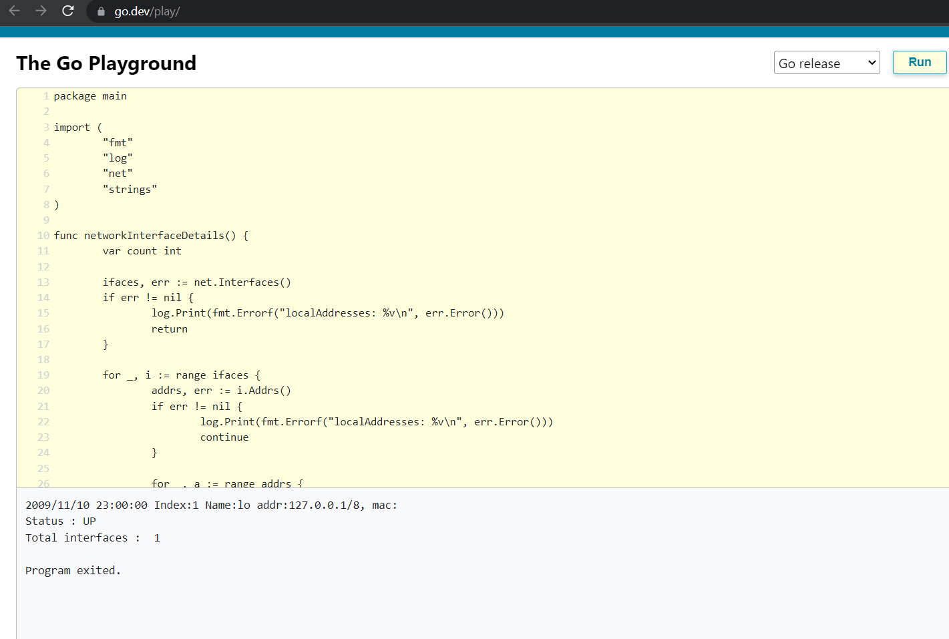The image size is (949, 639).
Task: Click the "fmt" import statement
Action: click(x=118, y=142)
